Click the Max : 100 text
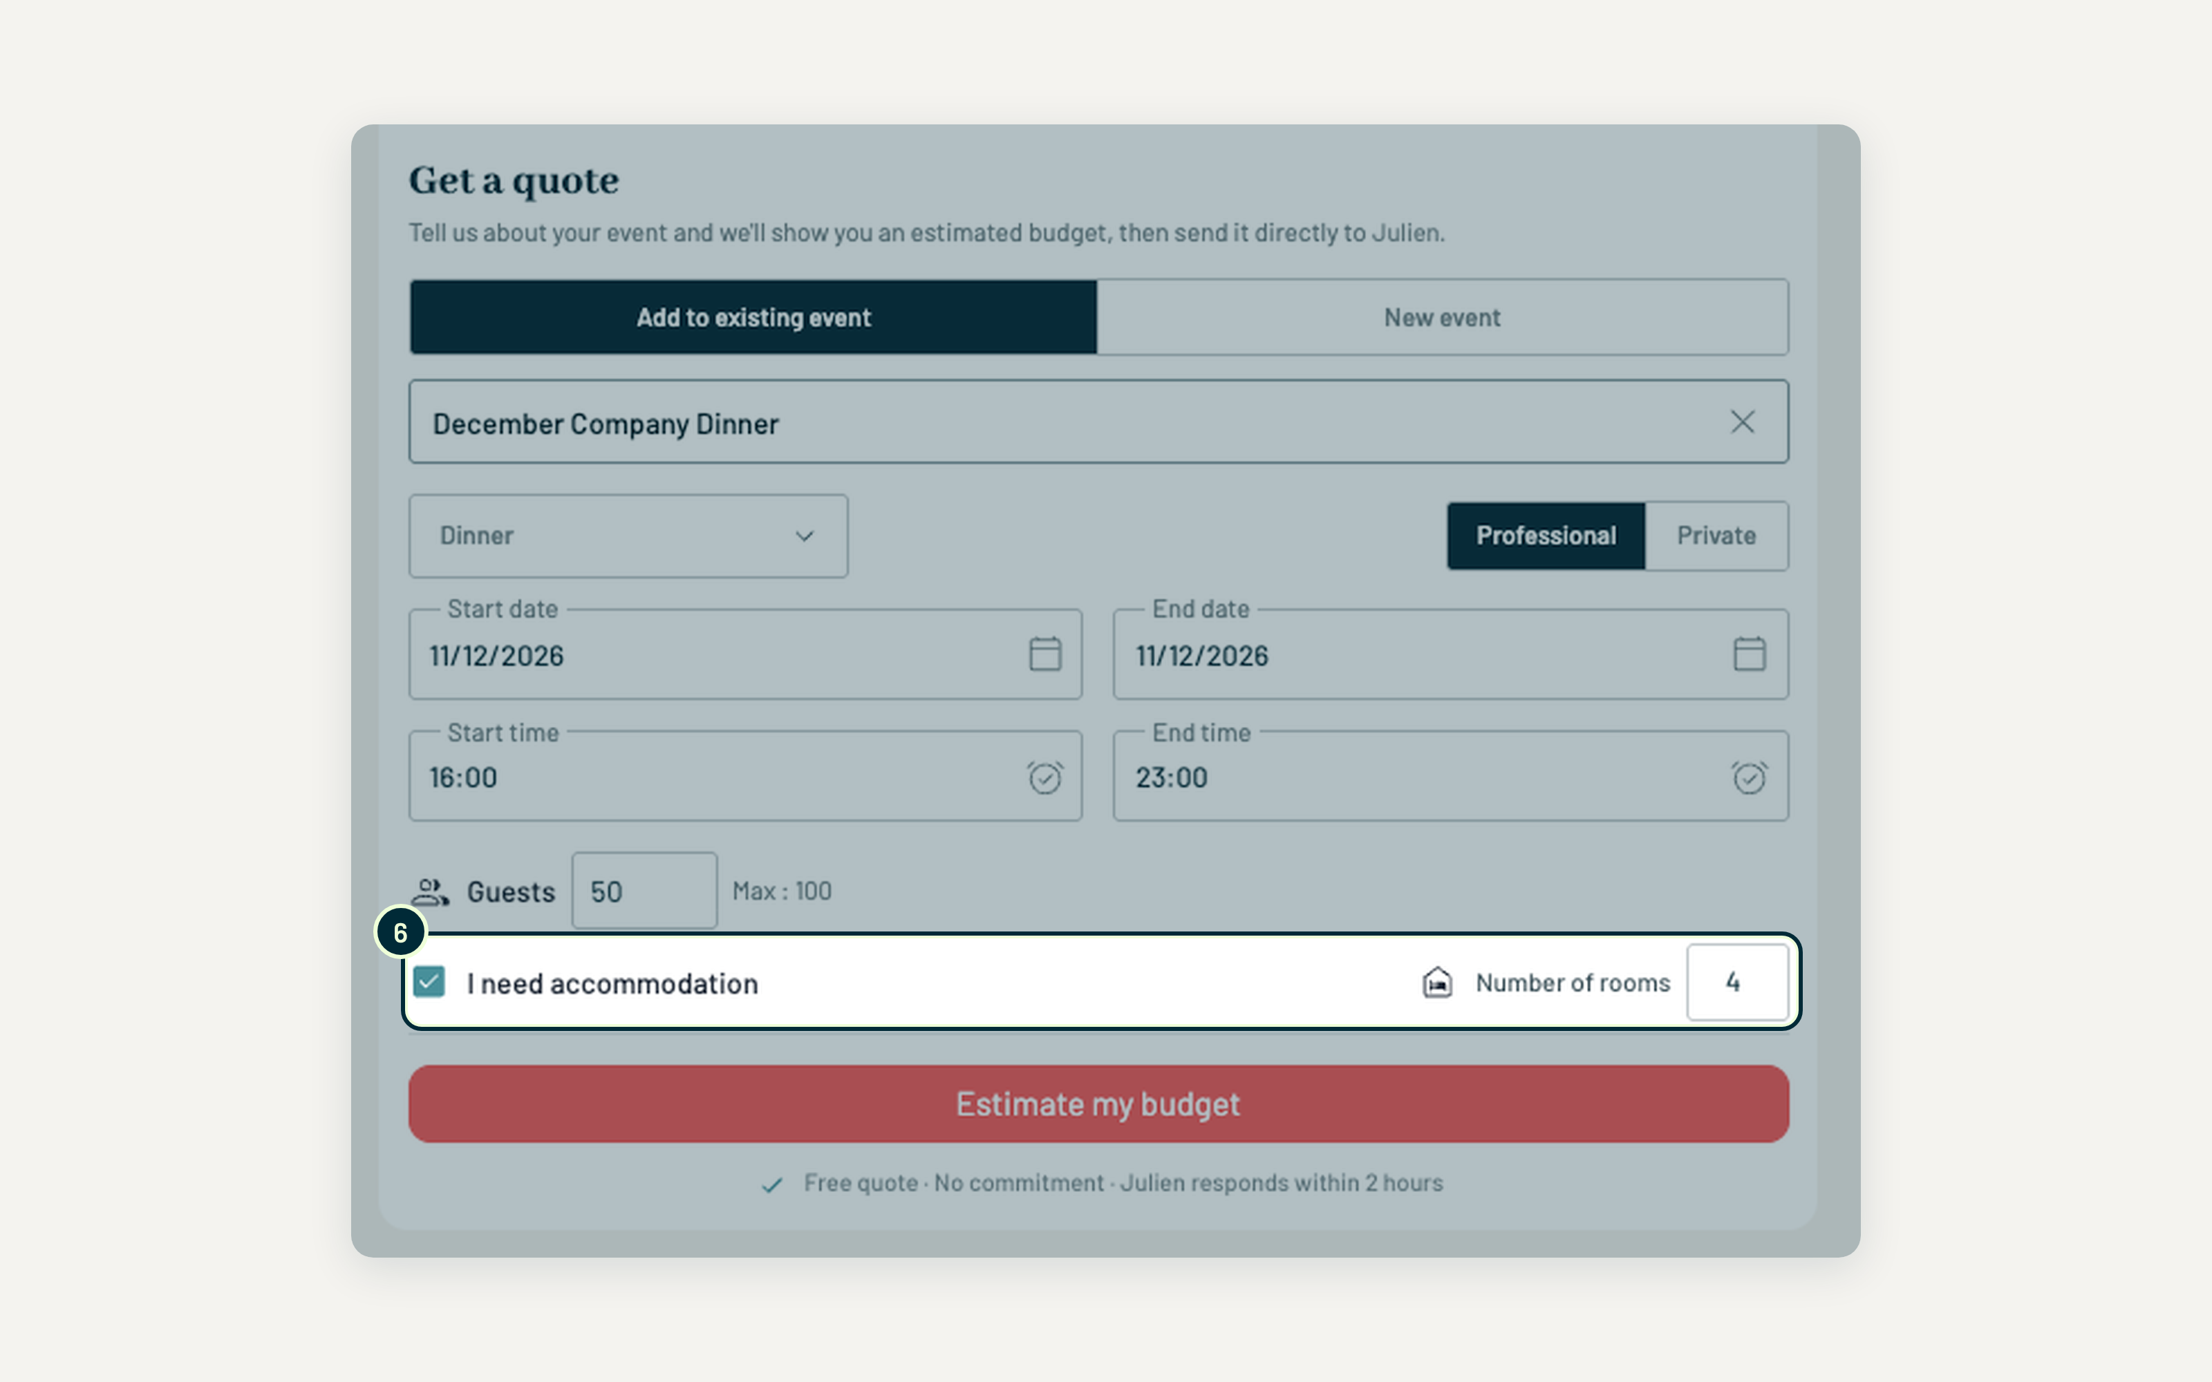The image size is (2212, 1382). 782,891
